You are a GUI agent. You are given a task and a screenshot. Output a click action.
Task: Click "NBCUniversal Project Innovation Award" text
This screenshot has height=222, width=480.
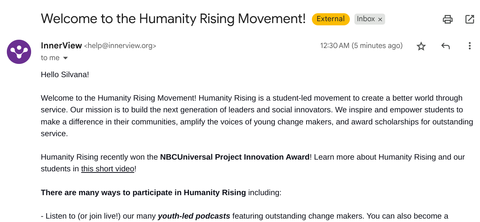pyautogui.click(x=234, y=157)
